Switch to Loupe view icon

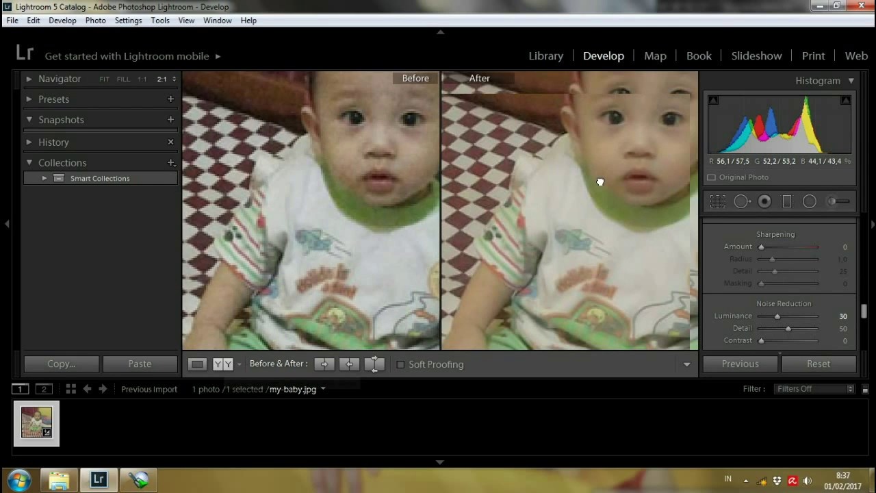click(197, 364)
